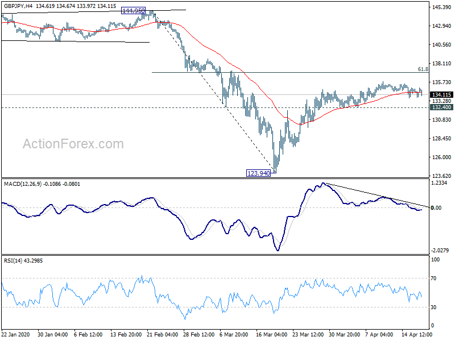455x341 pixels.
Task: Click the RSI 70 level label
Action: [x=433, y=278]
